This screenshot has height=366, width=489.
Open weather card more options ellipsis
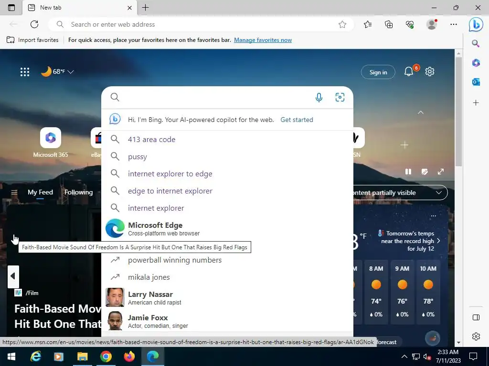tap(434, 216)
